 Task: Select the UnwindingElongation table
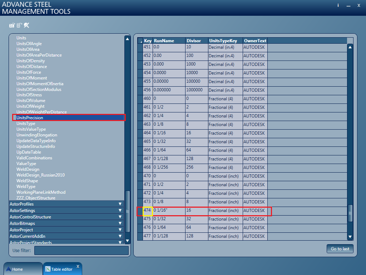37,135
